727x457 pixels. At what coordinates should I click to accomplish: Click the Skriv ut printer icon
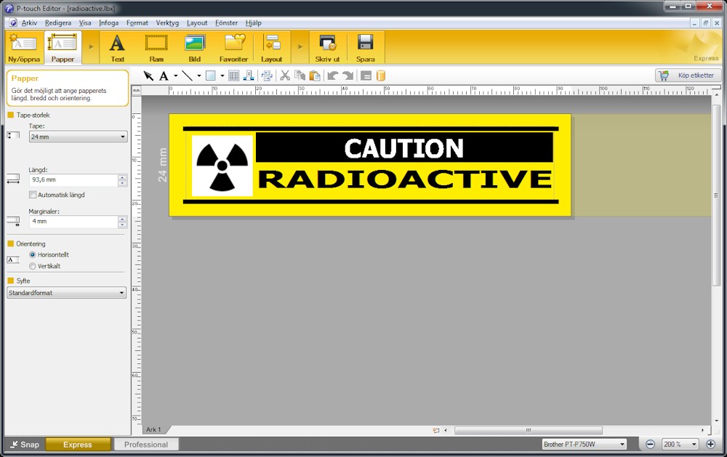pos(327,48)
